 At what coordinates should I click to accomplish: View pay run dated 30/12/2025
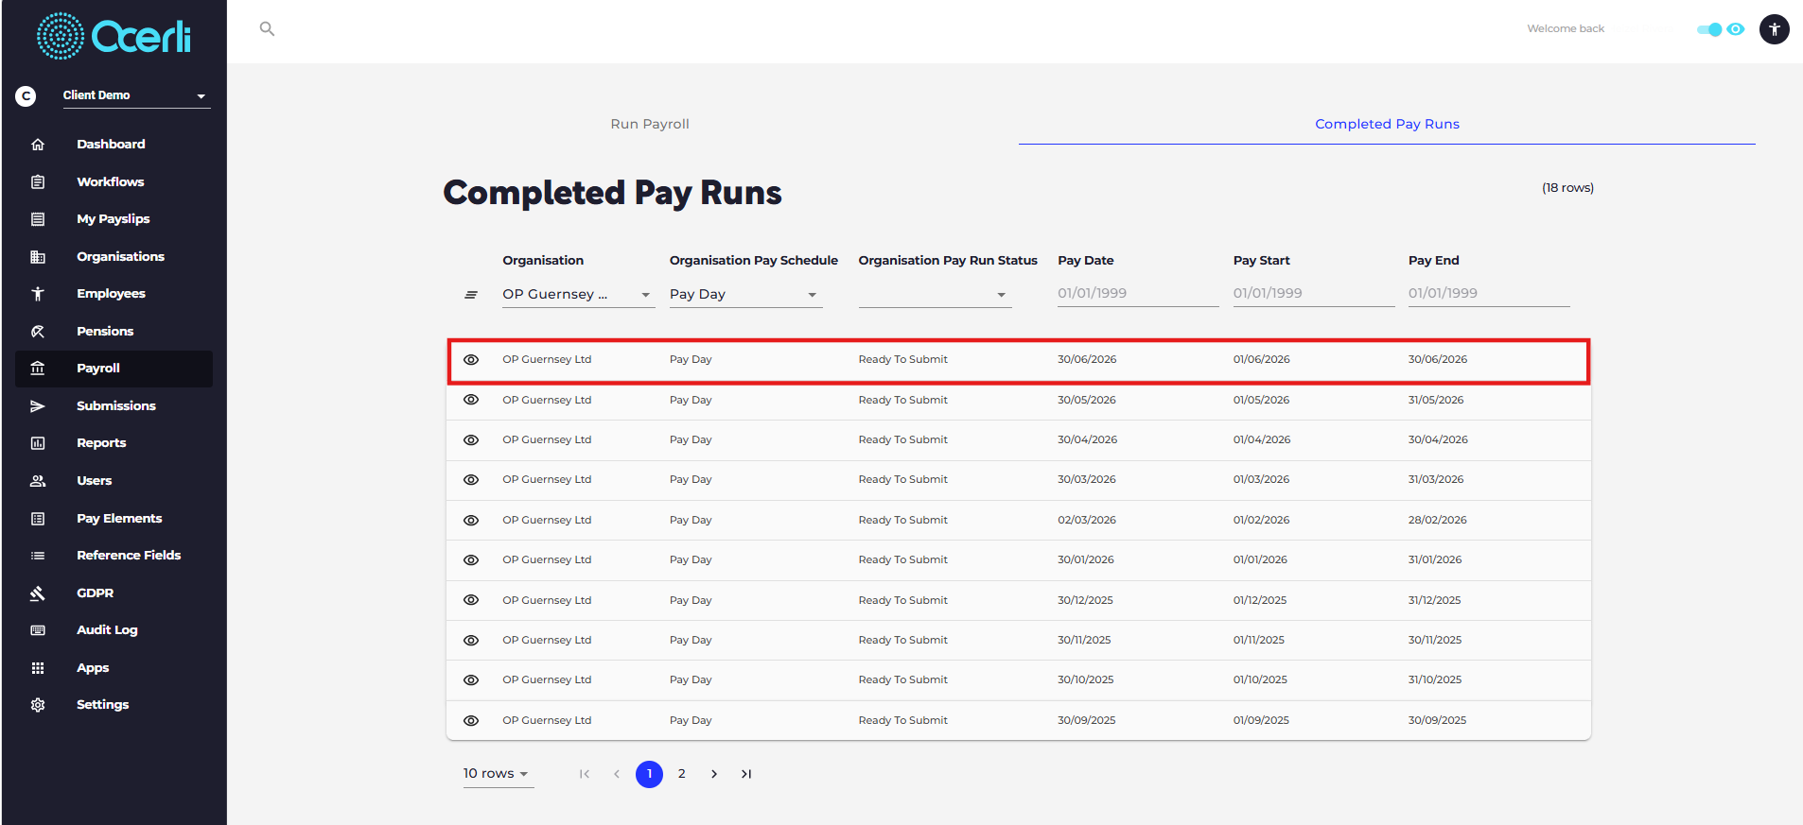coord(471,600)
